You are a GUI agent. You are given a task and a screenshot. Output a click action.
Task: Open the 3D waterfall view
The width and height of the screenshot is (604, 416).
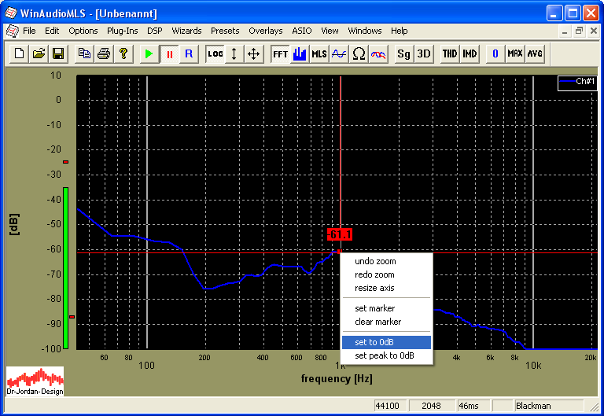(424, 54)
